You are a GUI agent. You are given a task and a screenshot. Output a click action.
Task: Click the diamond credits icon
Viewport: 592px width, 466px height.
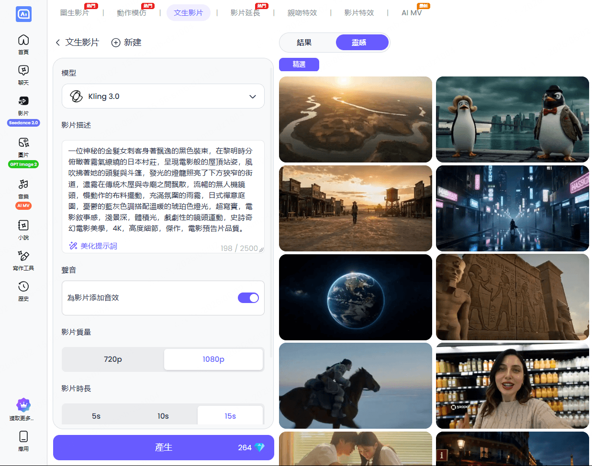pos(259,447)
